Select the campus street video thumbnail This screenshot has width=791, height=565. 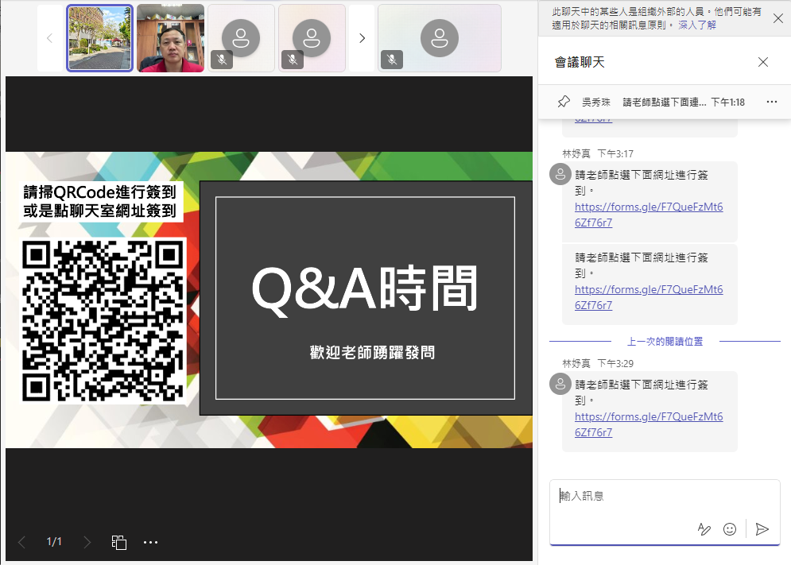click(100, 38)
